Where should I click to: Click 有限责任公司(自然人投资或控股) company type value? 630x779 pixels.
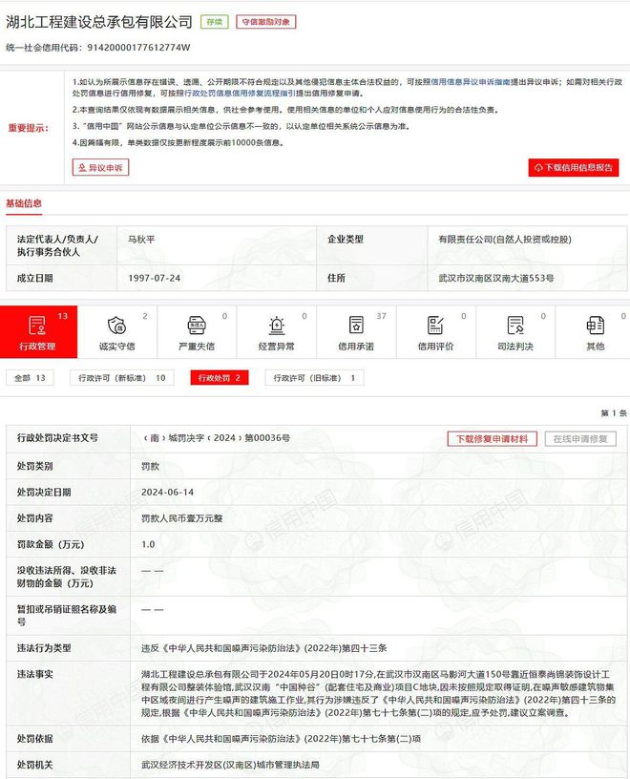505,240
